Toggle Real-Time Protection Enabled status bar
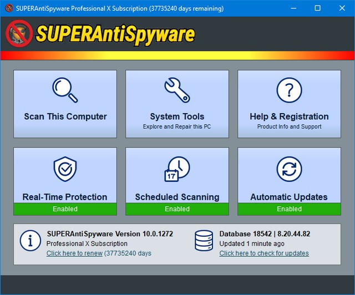The width and height of the screenshot is (355, 295). point(65,209)
